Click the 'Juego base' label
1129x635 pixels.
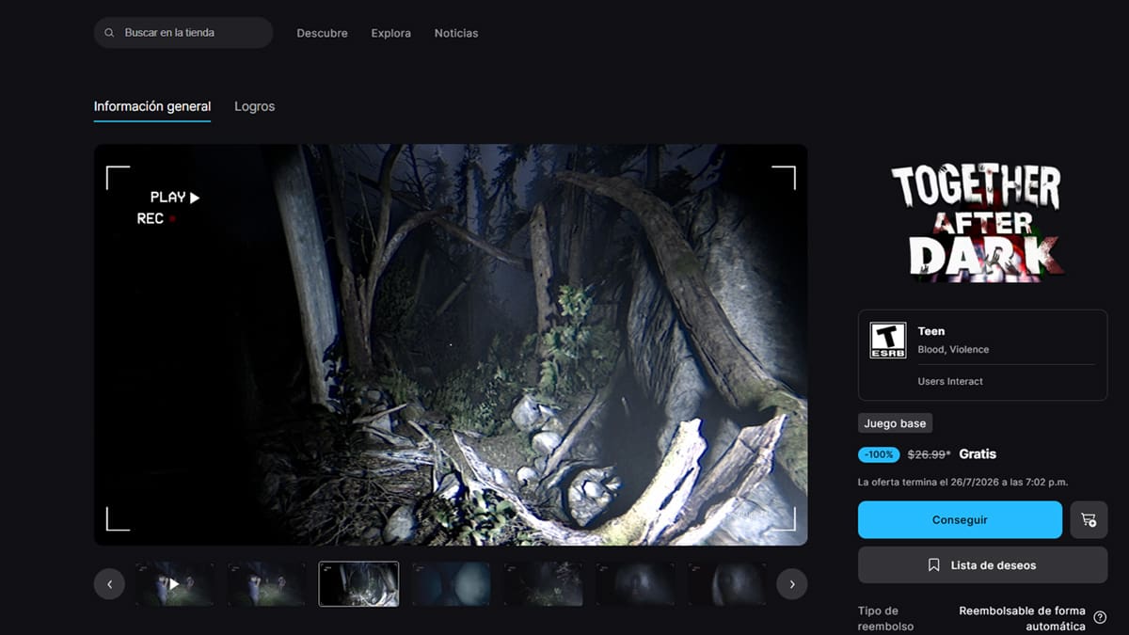895,423
